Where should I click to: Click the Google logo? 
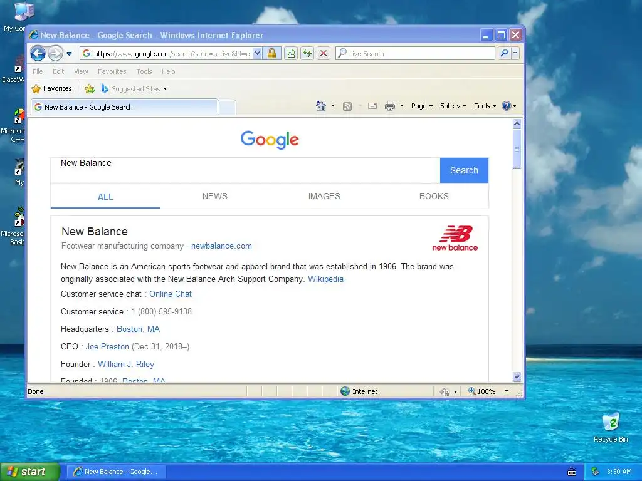pyautogui.click(x=270, y=140)
